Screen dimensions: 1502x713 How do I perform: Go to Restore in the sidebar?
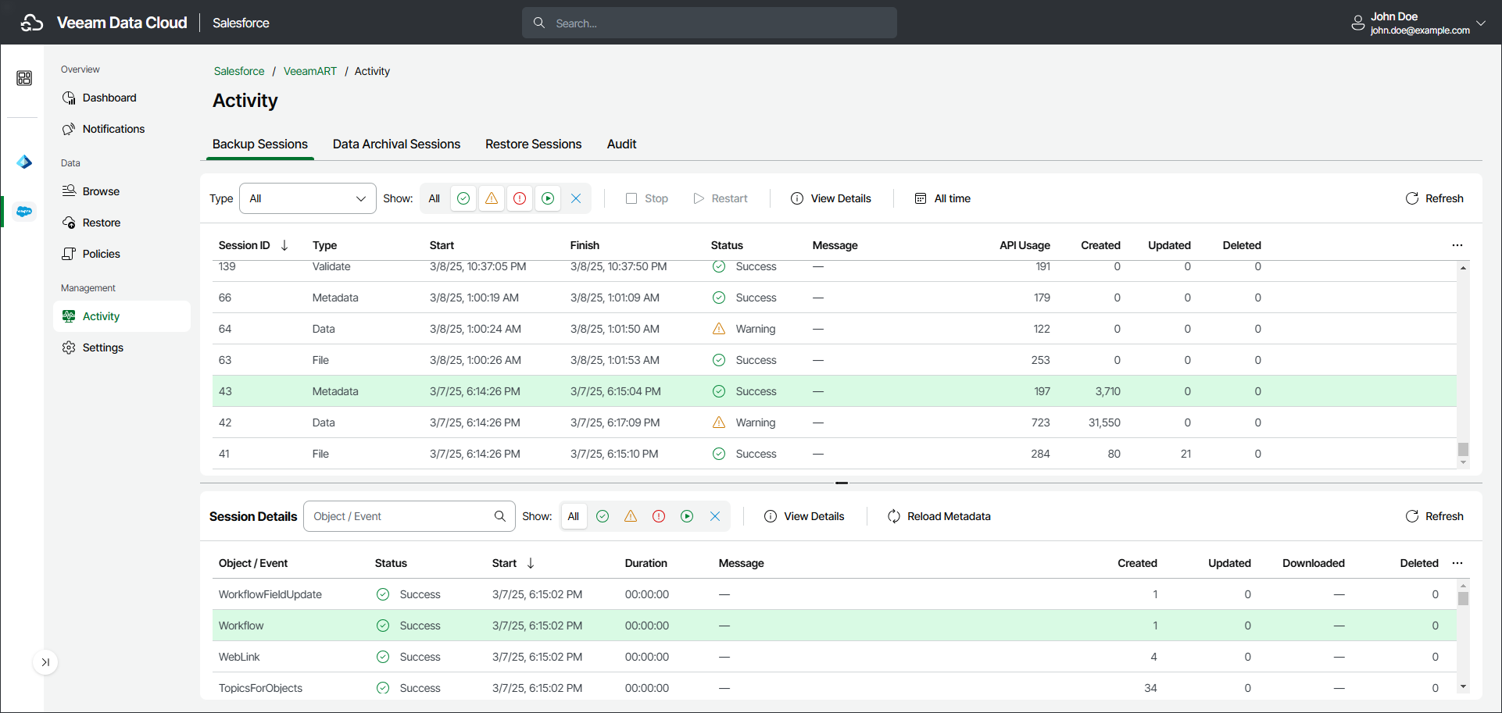121,223
